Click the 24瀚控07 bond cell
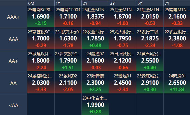The width and height of the screenshot is (190, 115). (x=95, y=60)
